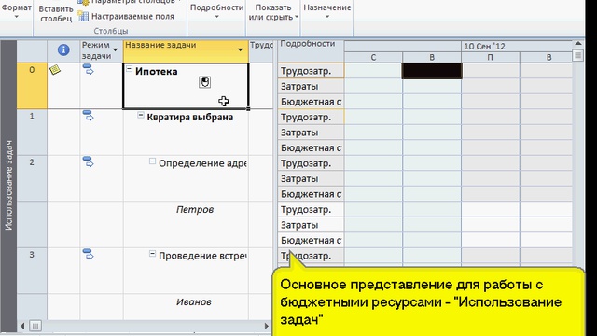Click the horizontal scrollbar right arrow
597x336 pixels.
tap(267, 326)
